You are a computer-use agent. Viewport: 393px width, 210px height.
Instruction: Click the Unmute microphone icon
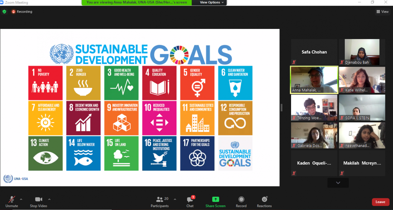[12, 200]
